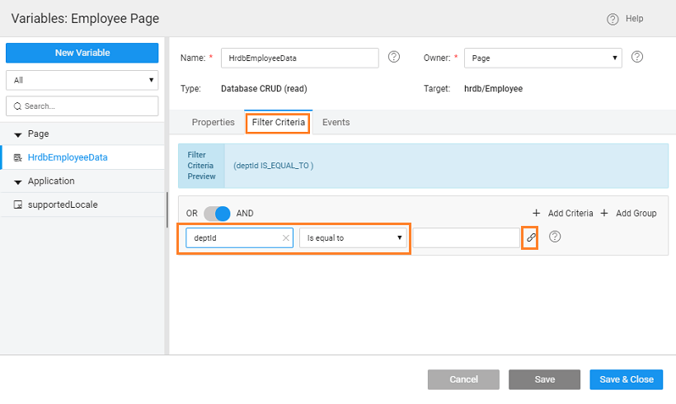Click the Save & Close button
Screen dimensions: 676x404
click(626, 379)
